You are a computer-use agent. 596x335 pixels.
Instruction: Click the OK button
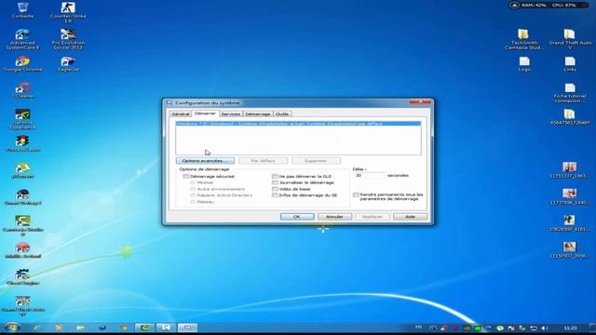[297, 217]
